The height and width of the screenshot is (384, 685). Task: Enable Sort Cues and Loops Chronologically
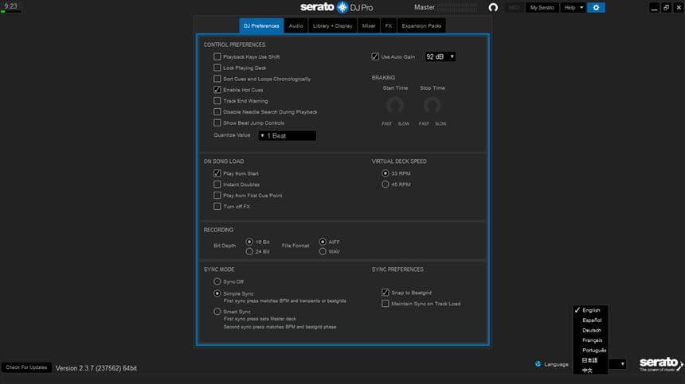click(x=217, y=79)
